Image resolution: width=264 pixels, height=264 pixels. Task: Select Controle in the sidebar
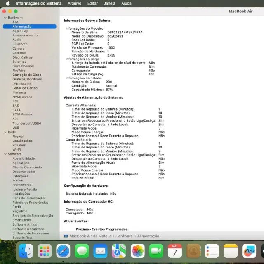coord(19,53)
